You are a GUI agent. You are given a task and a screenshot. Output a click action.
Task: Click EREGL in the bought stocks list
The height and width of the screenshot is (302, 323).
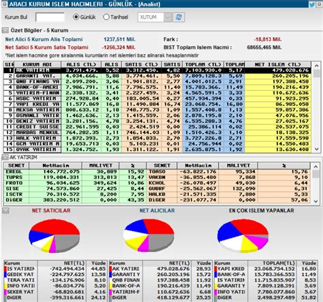click(14, 171)
